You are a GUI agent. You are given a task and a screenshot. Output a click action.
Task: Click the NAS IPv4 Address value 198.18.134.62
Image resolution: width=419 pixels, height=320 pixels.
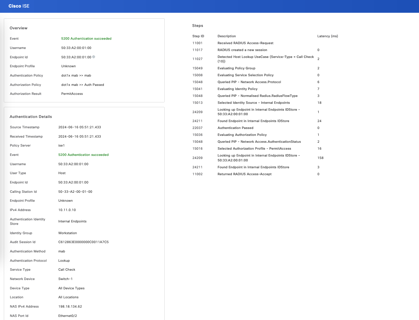click(70, 307)
